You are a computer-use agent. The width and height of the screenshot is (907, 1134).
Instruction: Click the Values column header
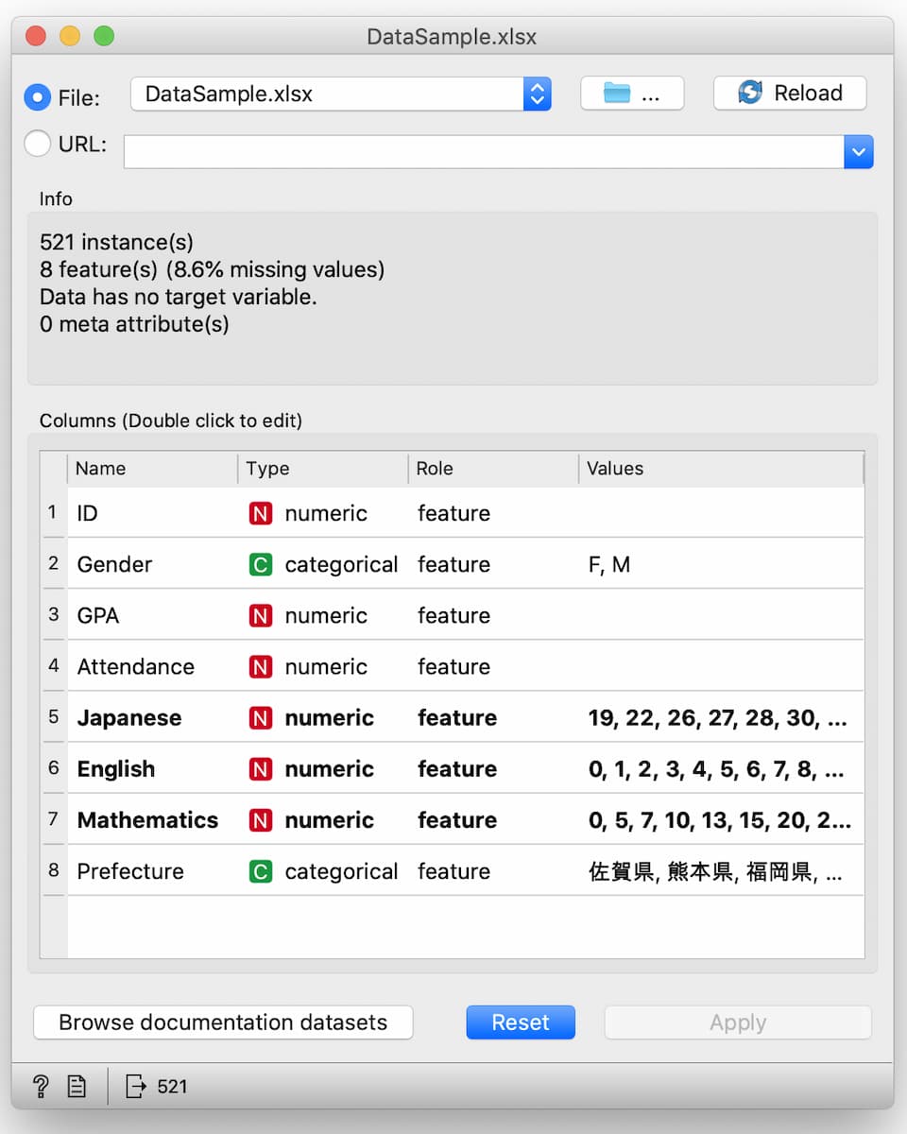[718, 469]
